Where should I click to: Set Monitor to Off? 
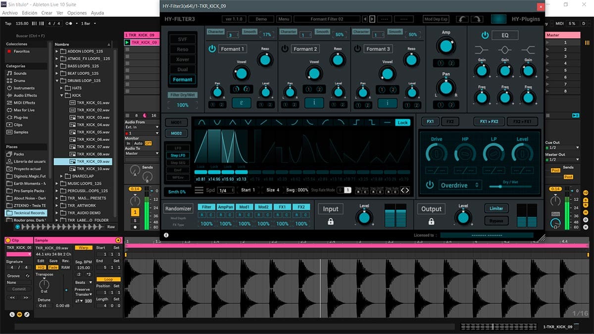148,143
